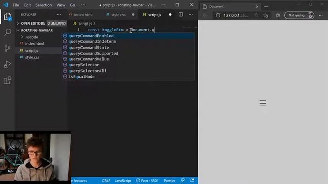The image size is (328, 184).
Task: Open the Source Control view
Action: (x=7, y=49)
